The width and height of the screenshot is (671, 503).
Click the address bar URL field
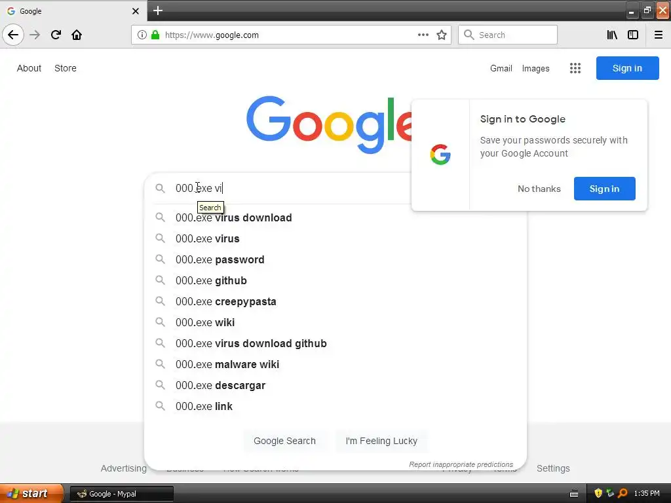291,35
